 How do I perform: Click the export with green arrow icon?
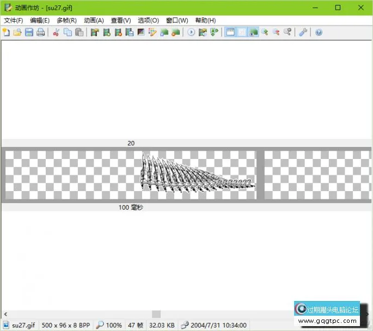215,32
